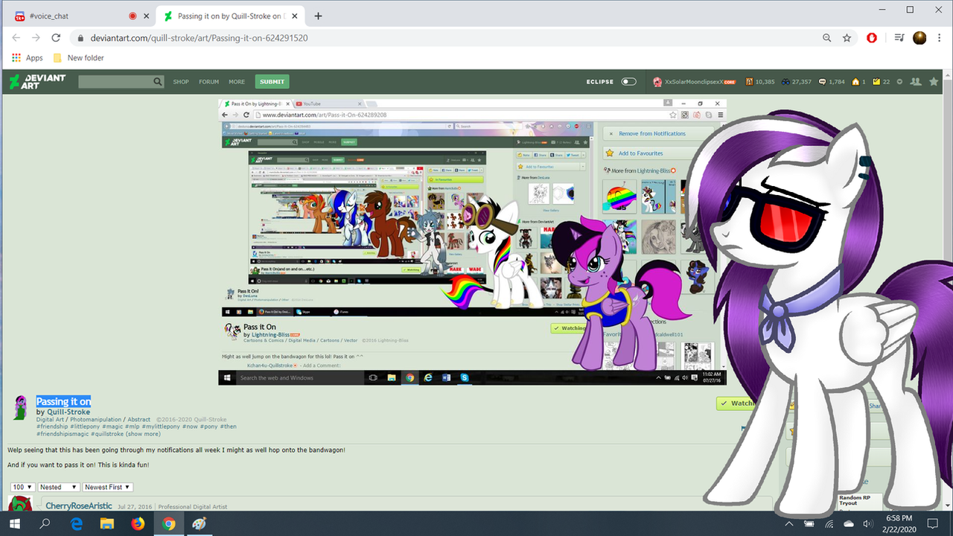Click the Quill-Stroke avatar beside the title
Viewport: 953px width, 536px height.
(21, 408)
